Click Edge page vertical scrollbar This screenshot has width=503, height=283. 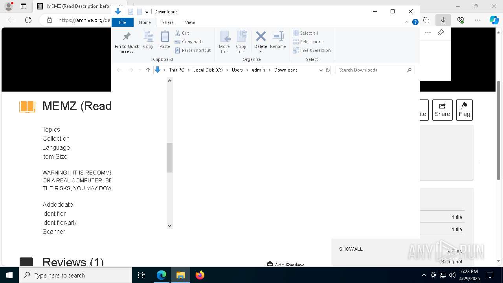pos(499,130)
